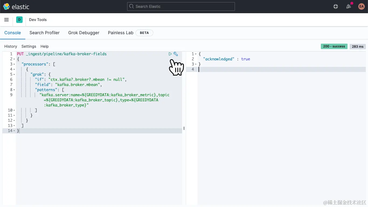Click the Help link in Console toolbar
368x207 pixels.
(x=44, y=46)
